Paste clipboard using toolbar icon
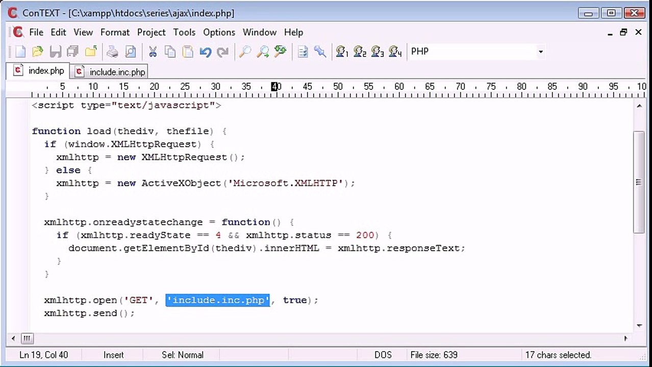 point(188,51)
